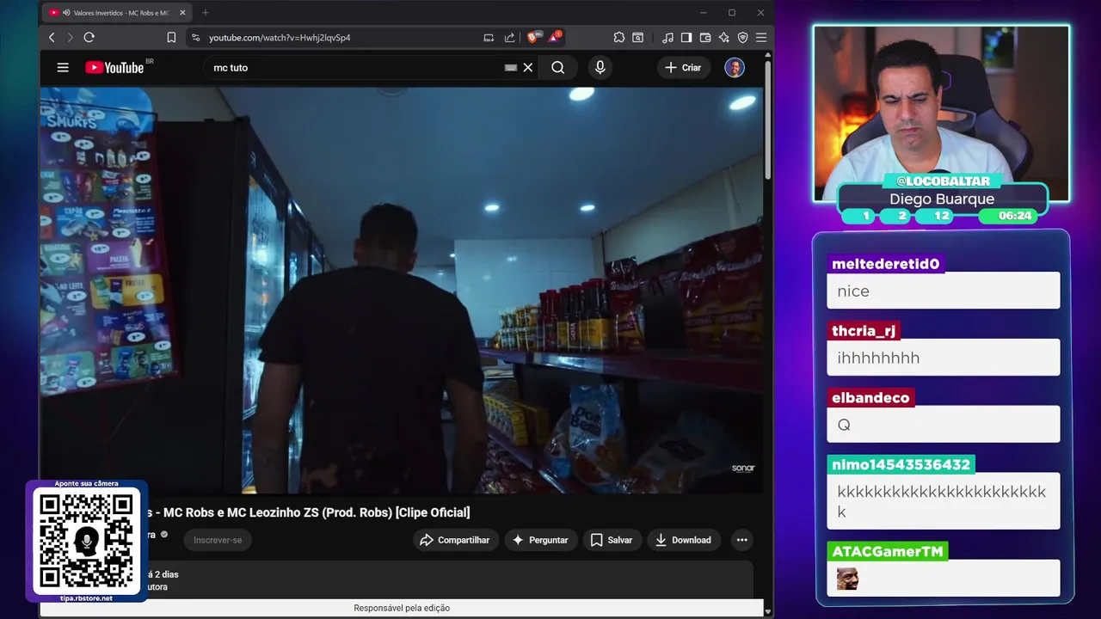This screenshot has height=619, width=1101.
Task: Start voice search with microphone
Action: pos(600,67)
